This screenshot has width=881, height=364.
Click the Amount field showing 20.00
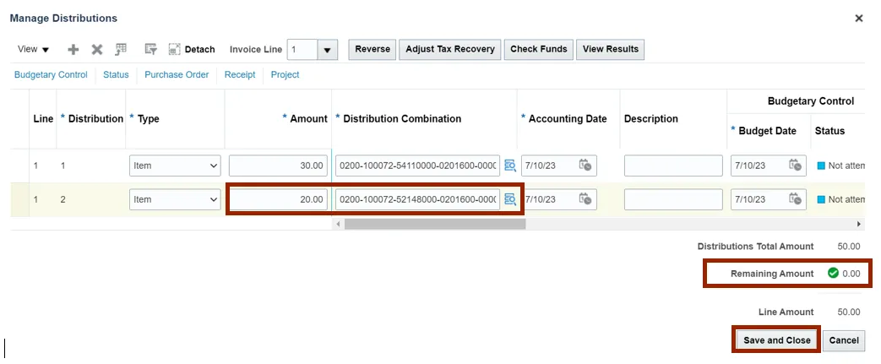coord(278,199)
